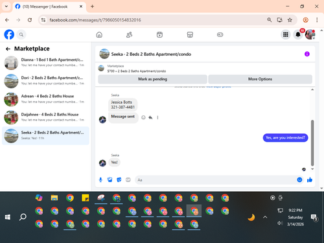Screen dimensions: 324x243
Task: Click the voice clip microphone icon
Action: pyautogui.click(x=100, y=179)
